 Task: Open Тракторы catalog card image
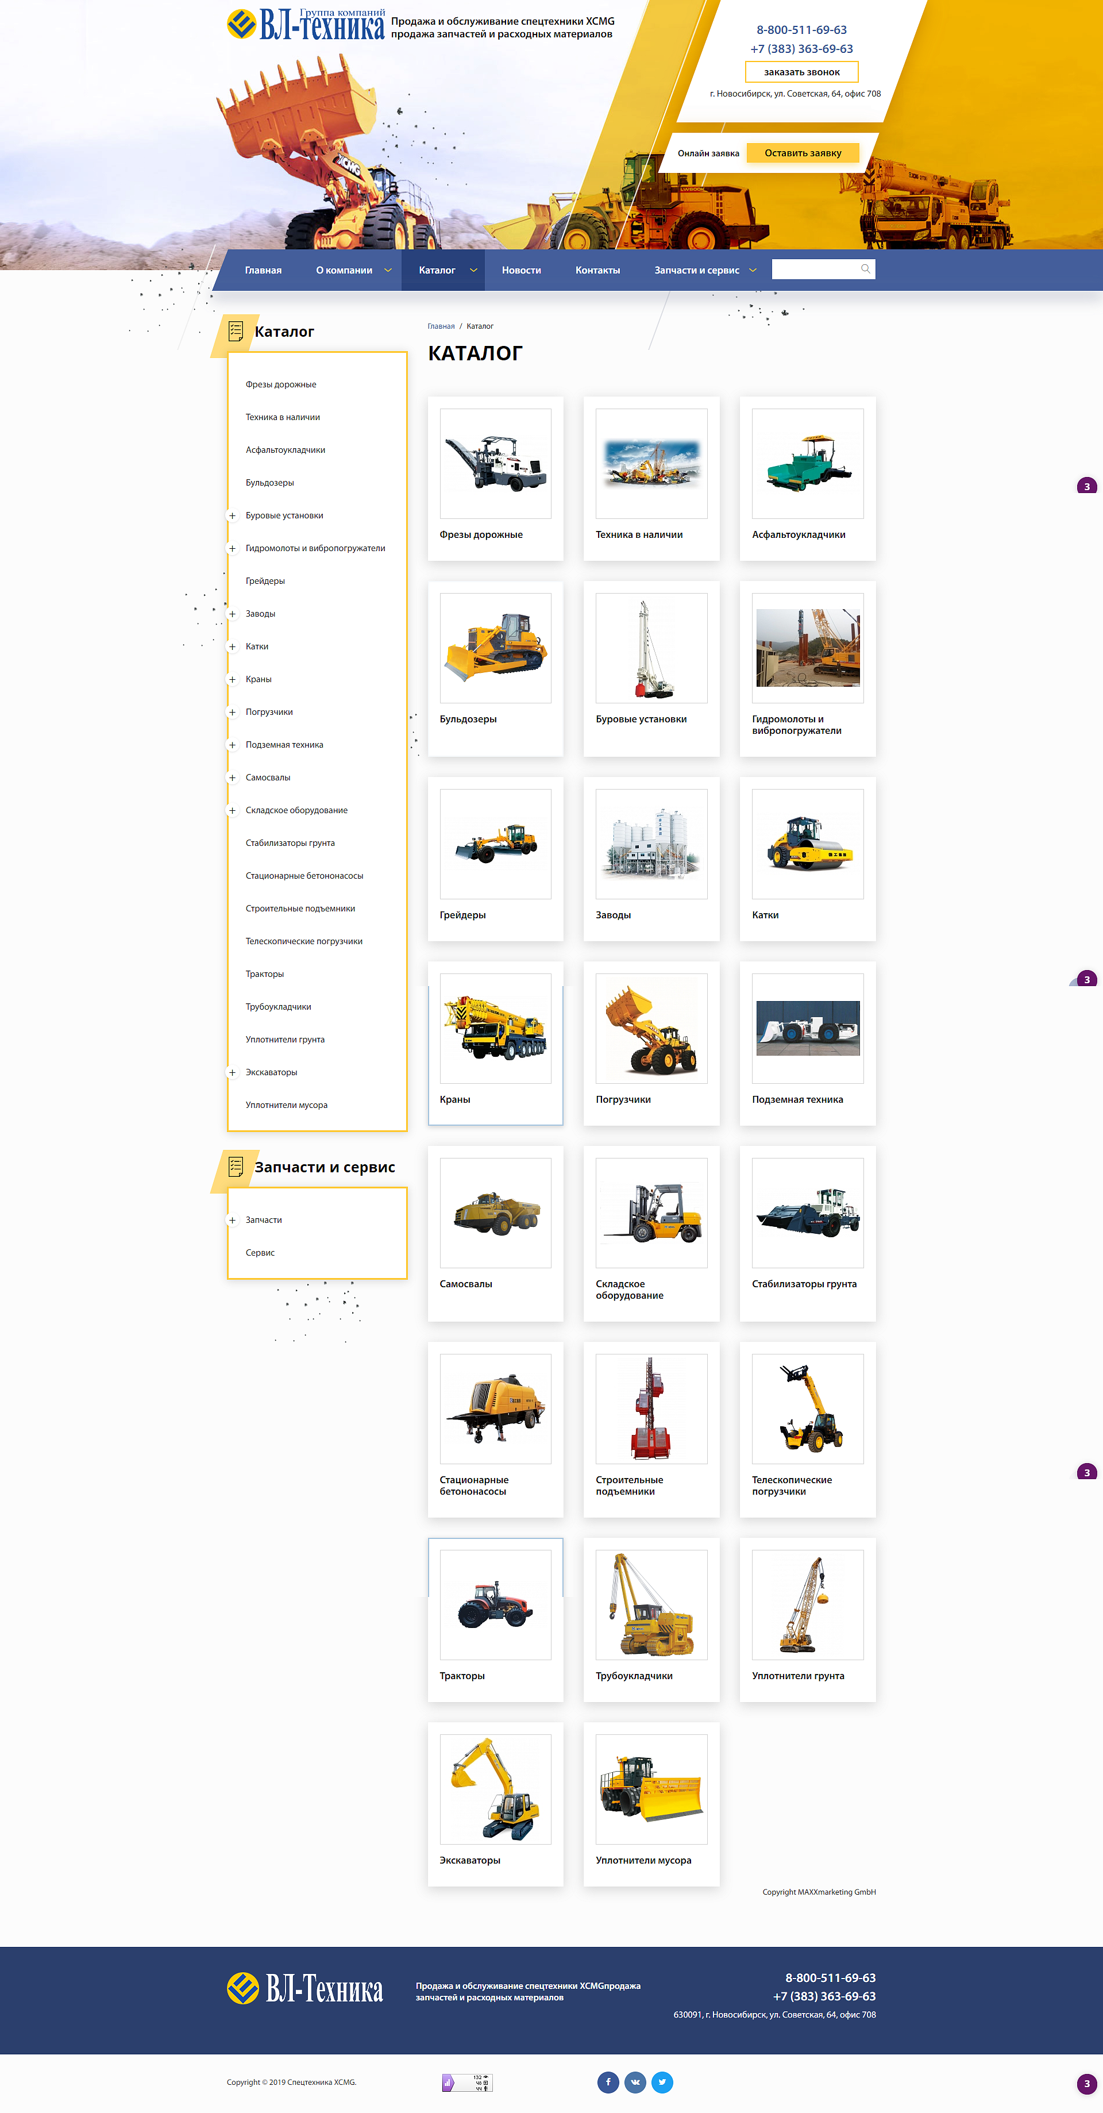495,1604
